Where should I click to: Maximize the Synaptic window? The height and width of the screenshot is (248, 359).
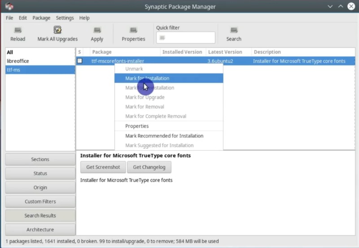[341, 6]
